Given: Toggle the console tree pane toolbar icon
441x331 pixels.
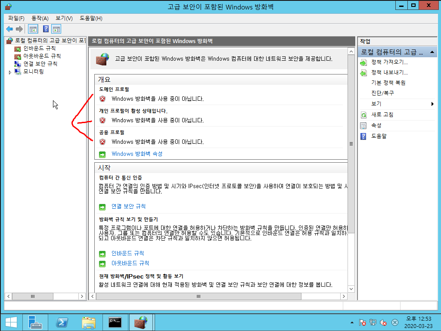Looking at the screenshot, I should (x=33, y=29).
